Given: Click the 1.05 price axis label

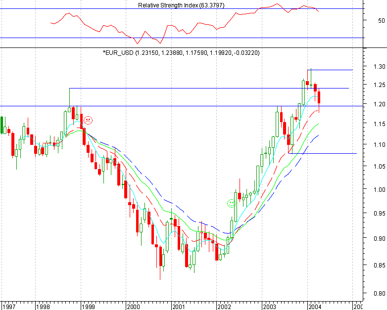Looking at the screenshot, I should [379, 167].
